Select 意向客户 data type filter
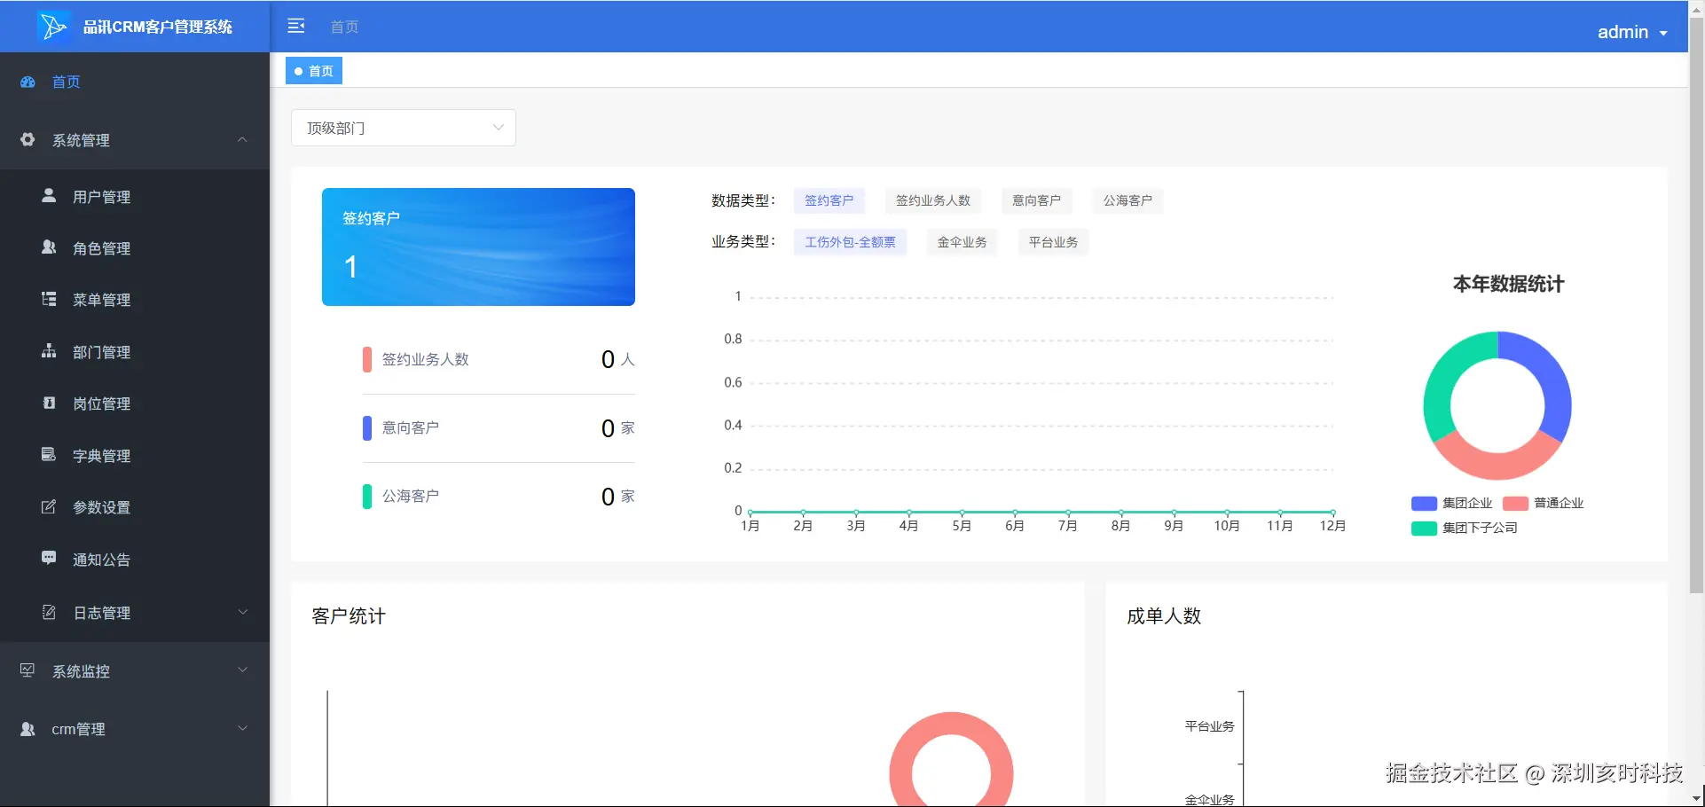 (1036, 200)
